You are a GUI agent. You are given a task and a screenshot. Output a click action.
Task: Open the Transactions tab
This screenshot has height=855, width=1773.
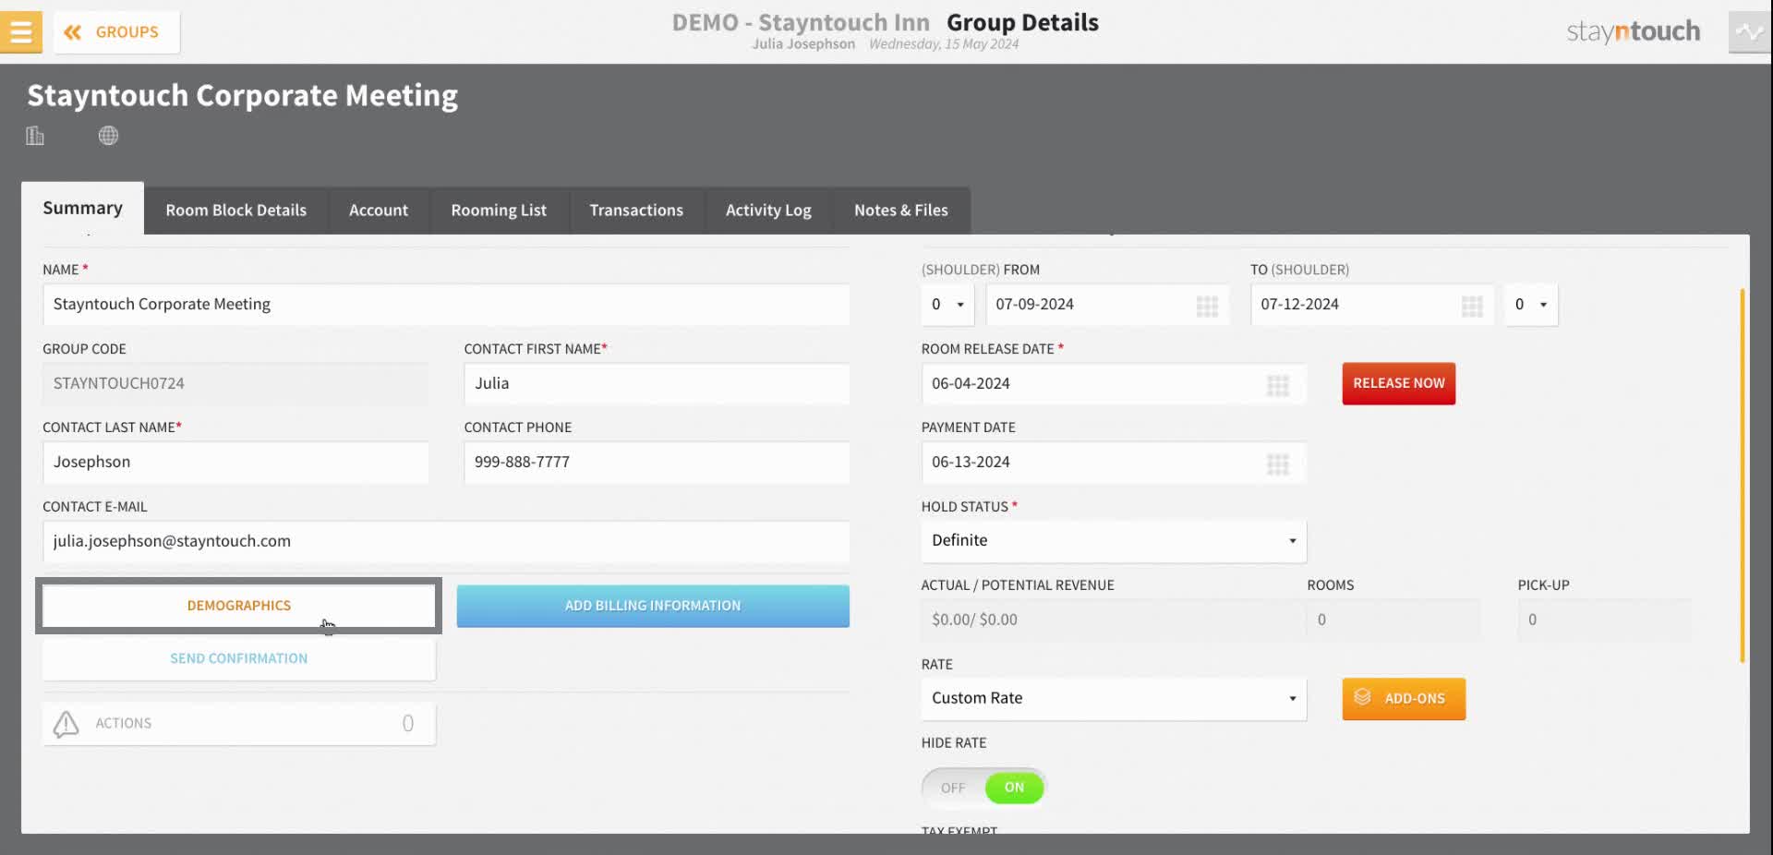636,211
